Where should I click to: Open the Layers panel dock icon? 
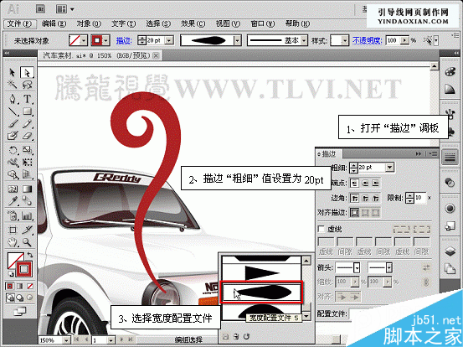tap(450, 251)
